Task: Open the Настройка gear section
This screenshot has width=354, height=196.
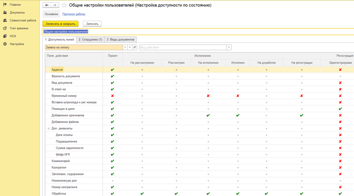Action: click(17, 44)
